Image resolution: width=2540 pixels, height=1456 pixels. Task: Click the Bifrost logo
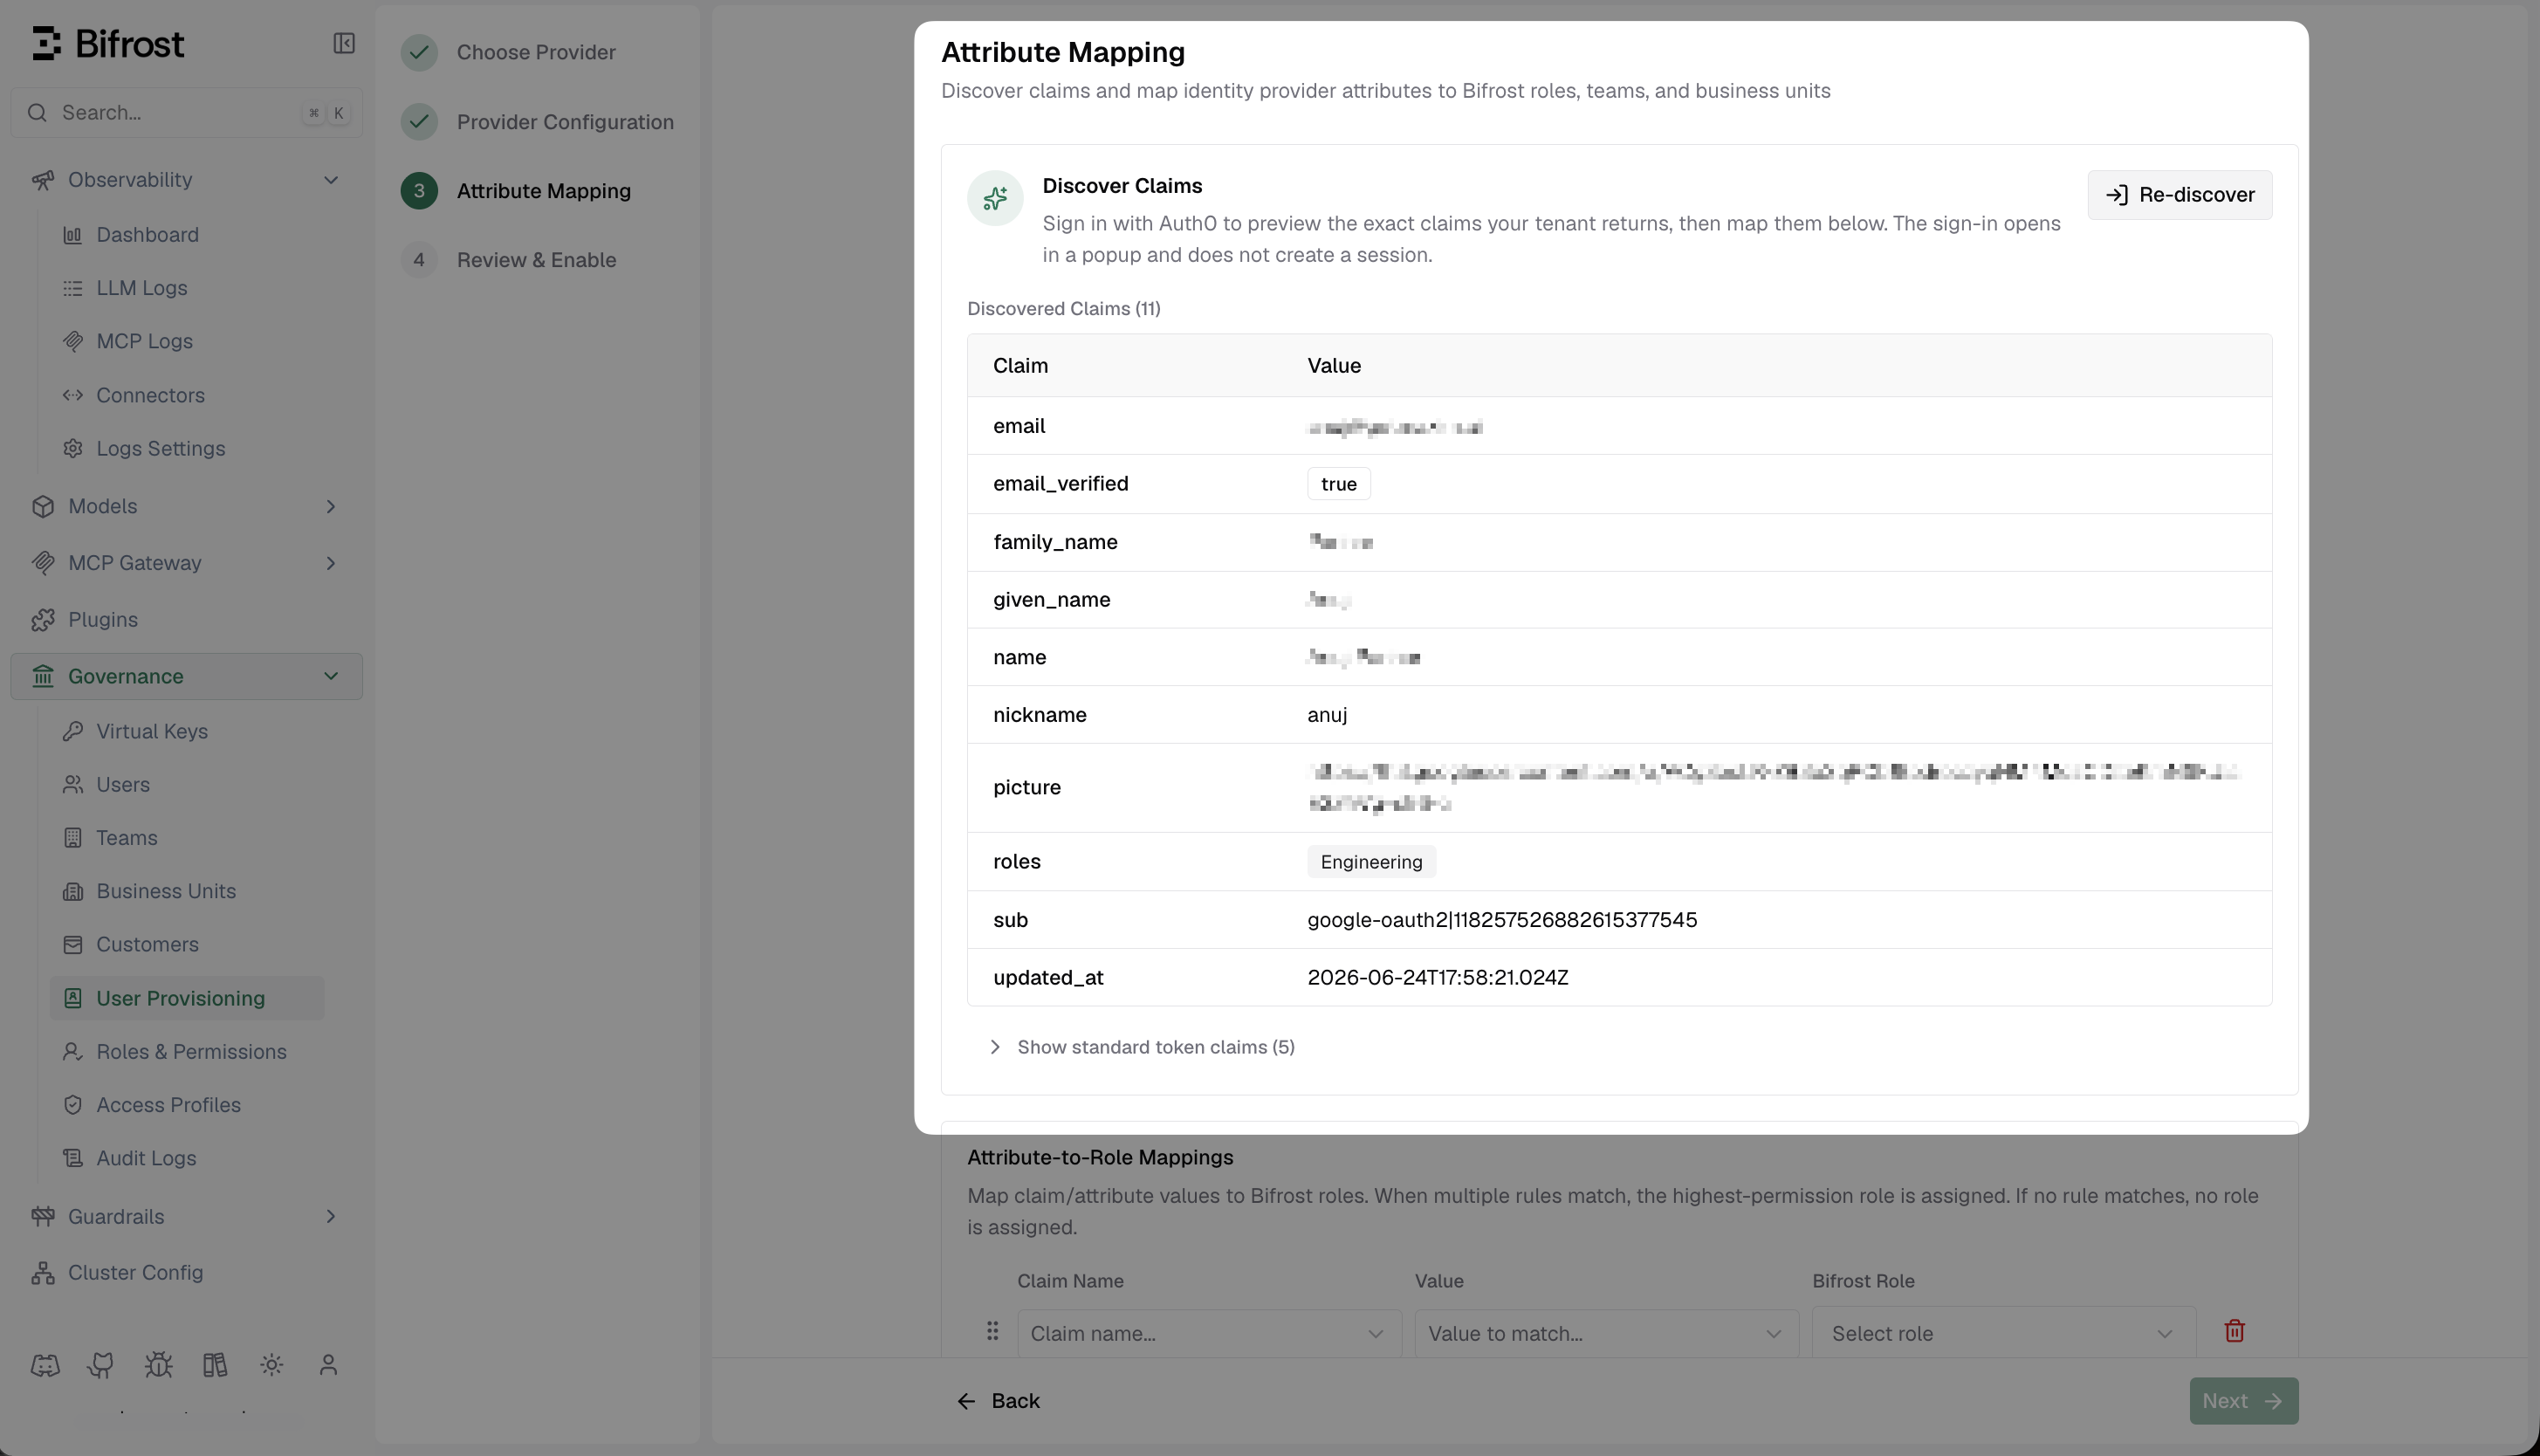(x=108, y=44)
